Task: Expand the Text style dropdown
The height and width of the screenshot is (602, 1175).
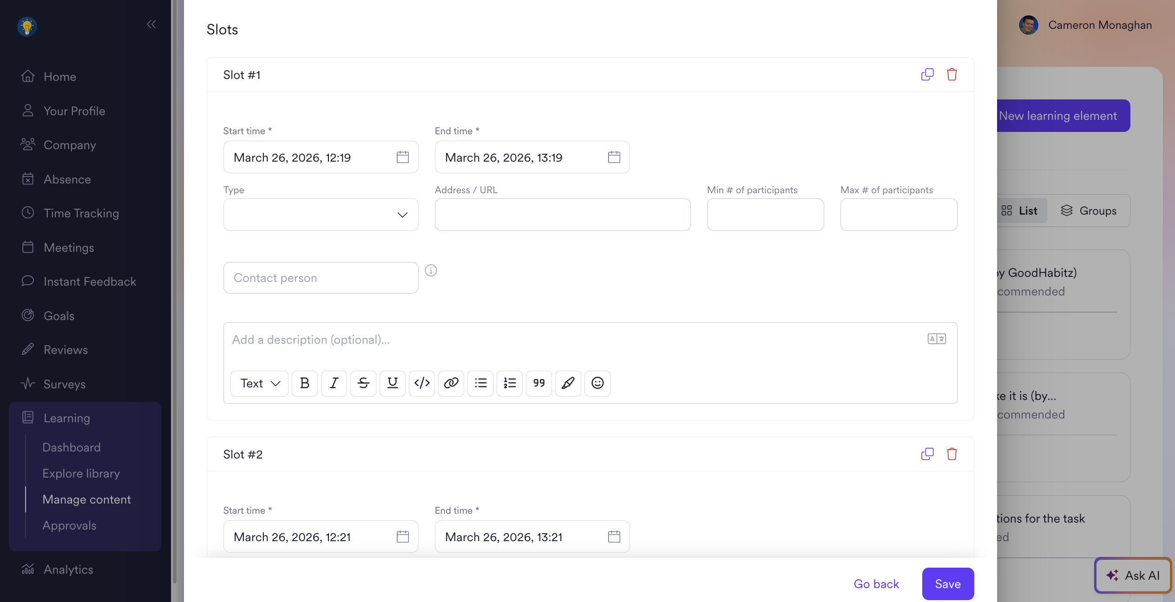Action: (260, 383)
